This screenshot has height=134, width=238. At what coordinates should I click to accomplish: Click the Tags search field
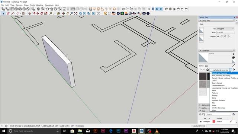218,114
